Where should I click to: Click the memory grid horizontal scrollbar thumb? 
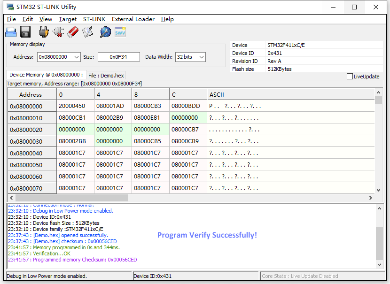(71, 198)
